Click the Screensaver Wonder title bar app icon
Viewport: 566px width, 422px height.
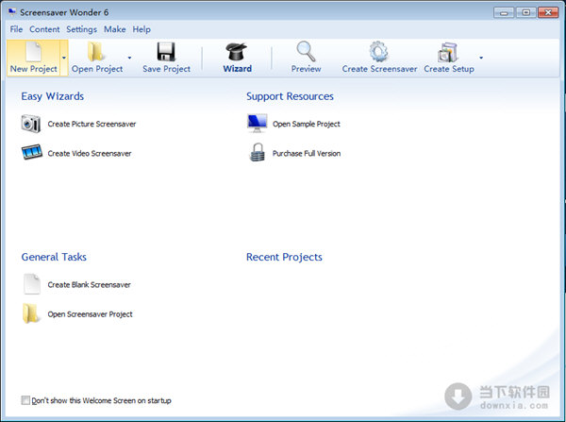pos(12,12)
